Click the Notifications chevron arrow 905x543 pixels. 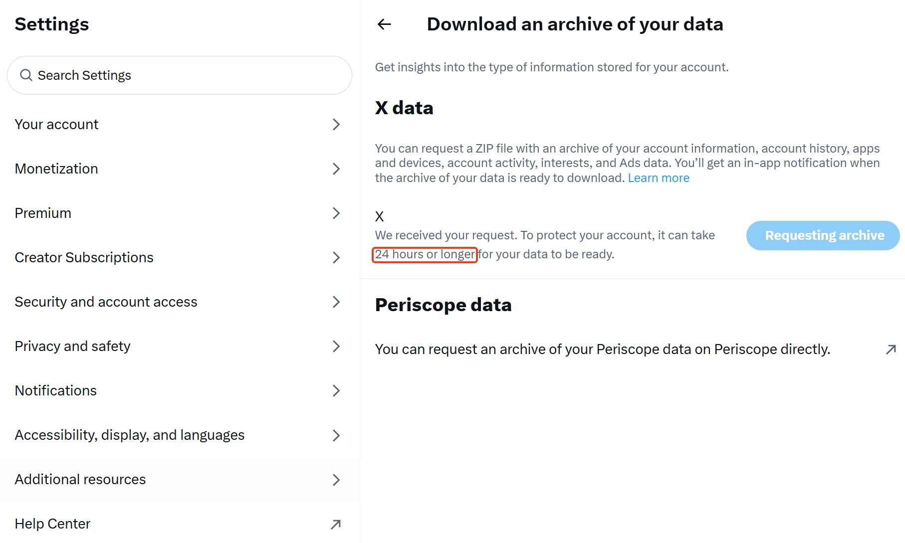(x=336, y=391)
